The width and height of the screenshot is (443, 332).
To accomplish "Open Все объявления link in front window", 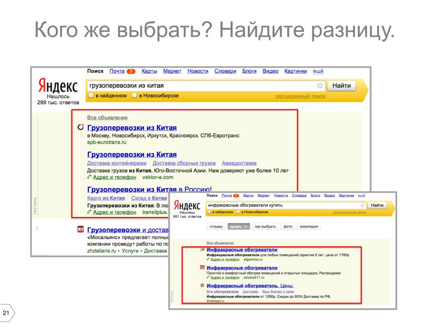I will (x=220, y=243).
